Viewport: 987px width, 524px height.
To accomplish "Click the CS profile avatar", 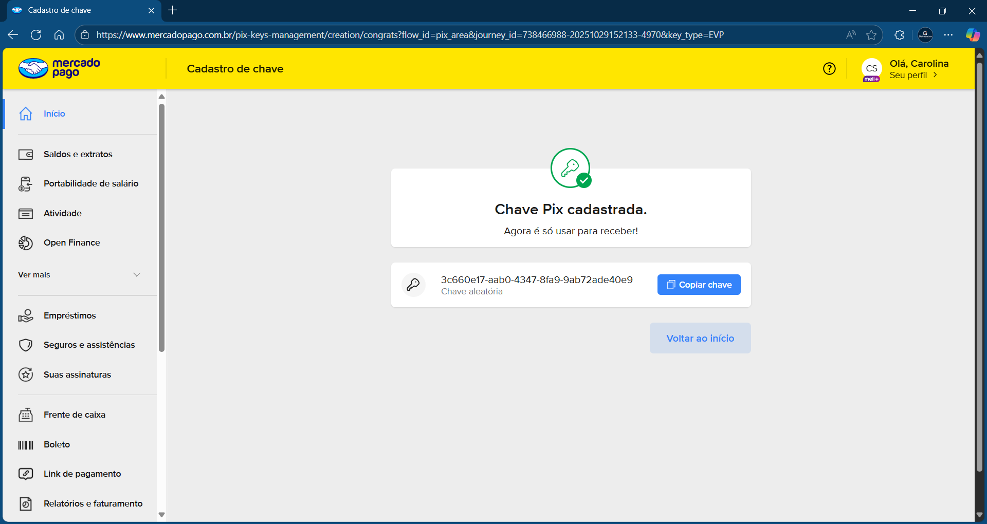I will tap(871, 69).
